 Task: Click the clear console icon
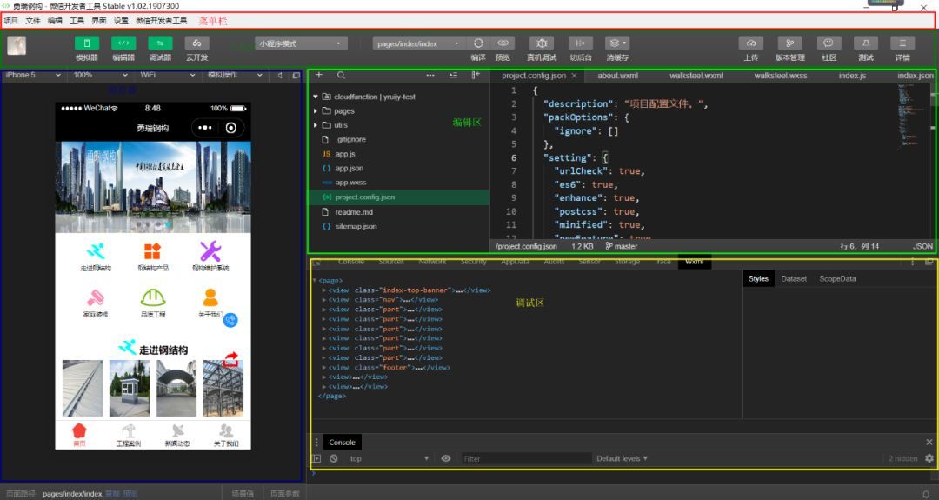point(334,458)
